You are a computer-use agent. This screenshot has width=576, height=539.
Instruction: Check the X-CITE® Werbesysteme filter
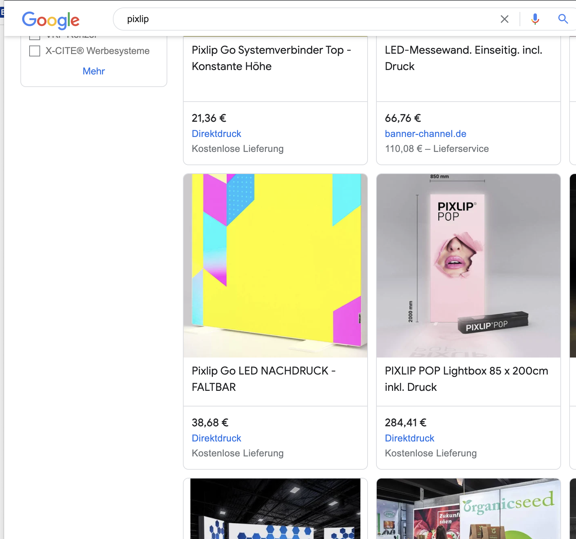[35, 51]
